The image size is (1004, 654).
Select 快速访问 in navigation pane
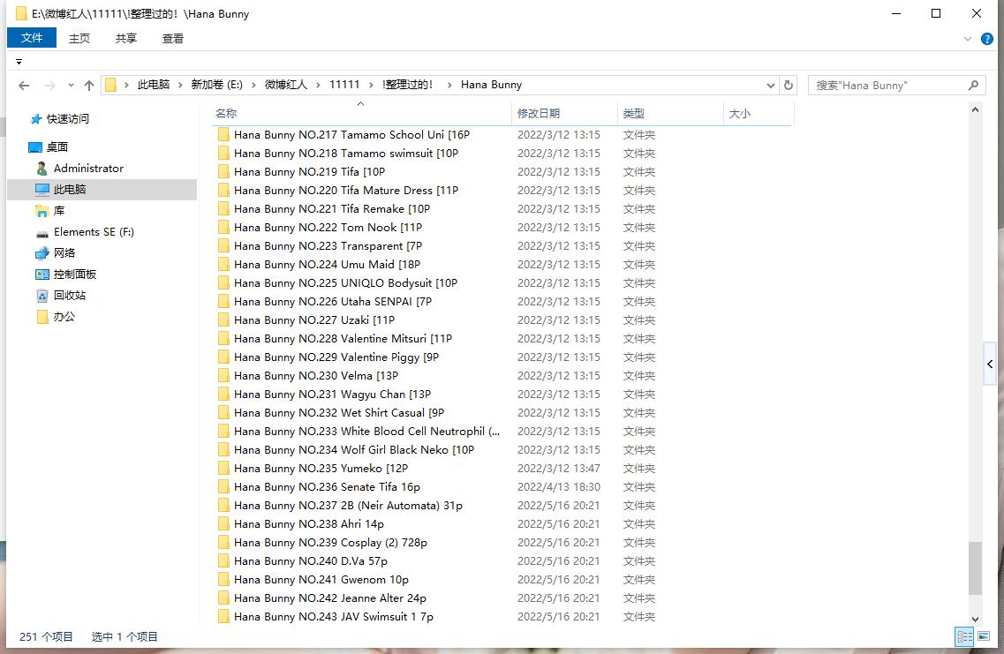tap(68, 119)
